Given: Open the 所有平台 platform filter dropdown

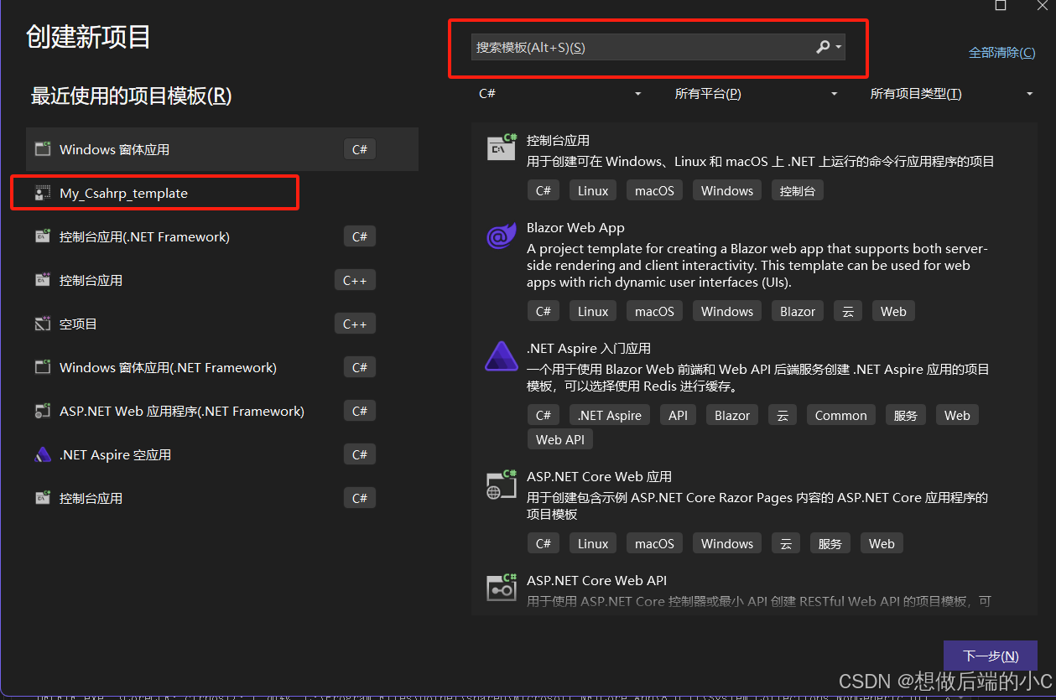Looking at the screenshot, I should pyautogui.click(x=755, y=94).
